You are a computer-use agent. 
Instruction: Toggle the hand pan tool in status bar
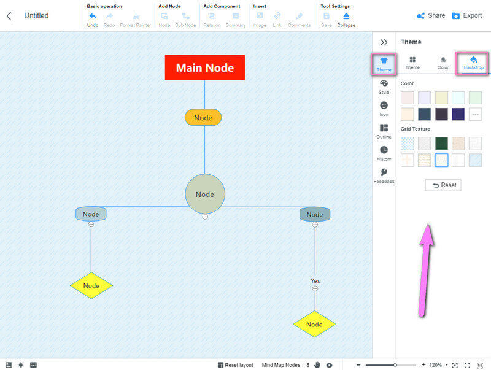pos(317,364)
